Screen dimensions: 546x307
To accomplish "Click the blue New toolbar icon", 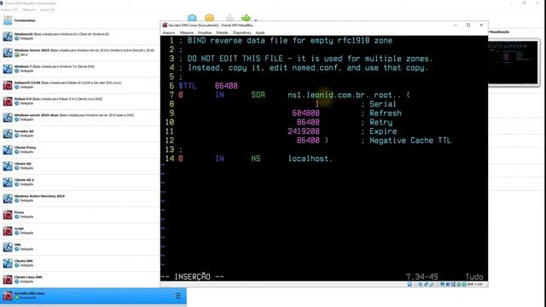I will (x=192, y=18).
